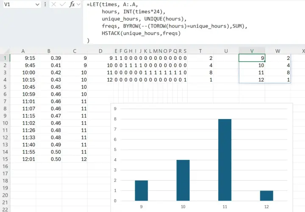This screenshot has height=212, width=305.
Task: Select column U header
Action: coord(226,51)
